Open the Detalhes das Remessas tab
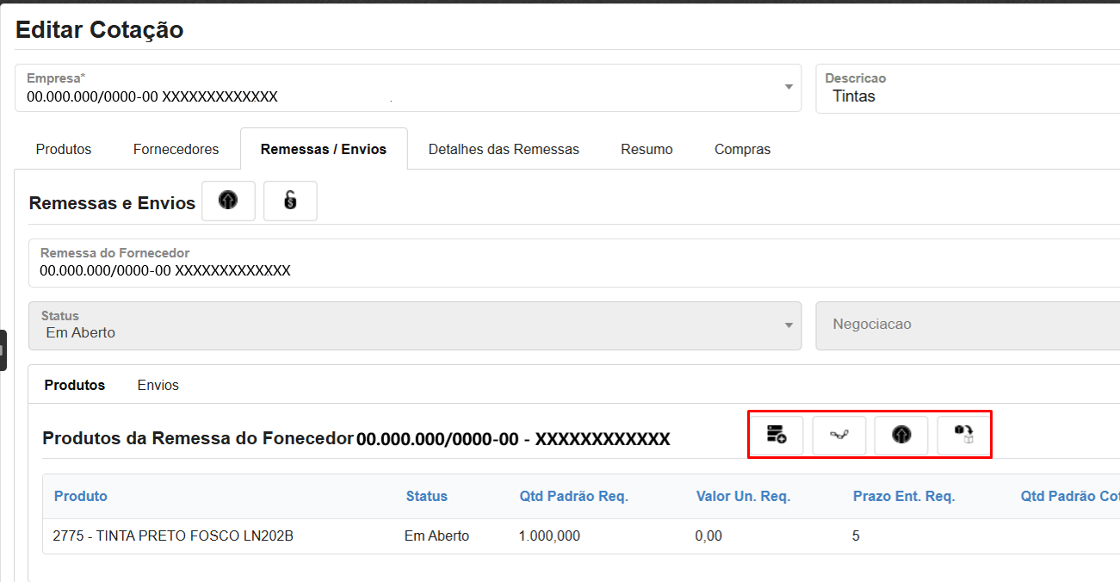Screen dimensions: 1120x582 coord(504,149)
